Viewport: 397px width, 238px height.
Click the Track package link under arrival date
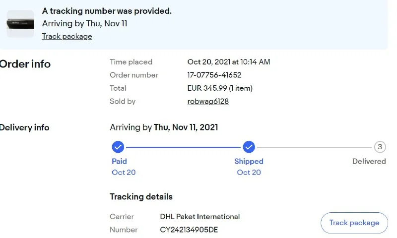click(x=67, y=36)
